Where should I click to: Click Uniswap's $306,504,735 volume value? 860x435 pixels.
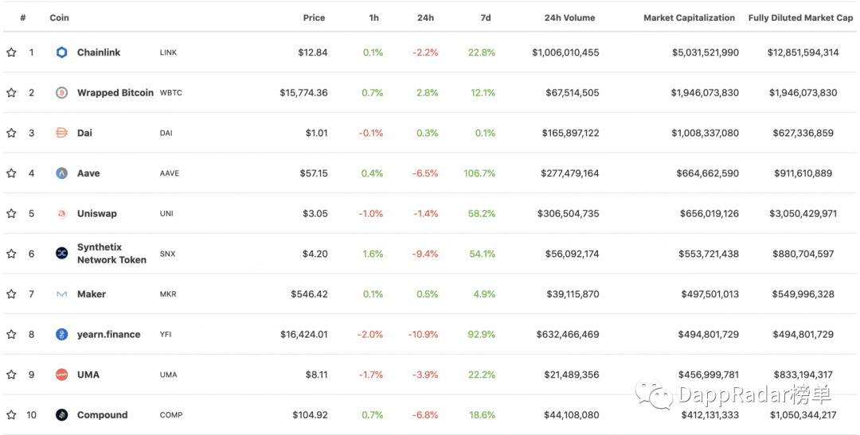click(x=569, y=214)
